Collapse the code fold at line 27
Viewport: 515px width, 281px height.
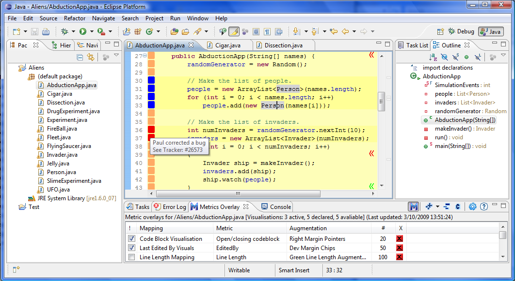tap(145, 55)
